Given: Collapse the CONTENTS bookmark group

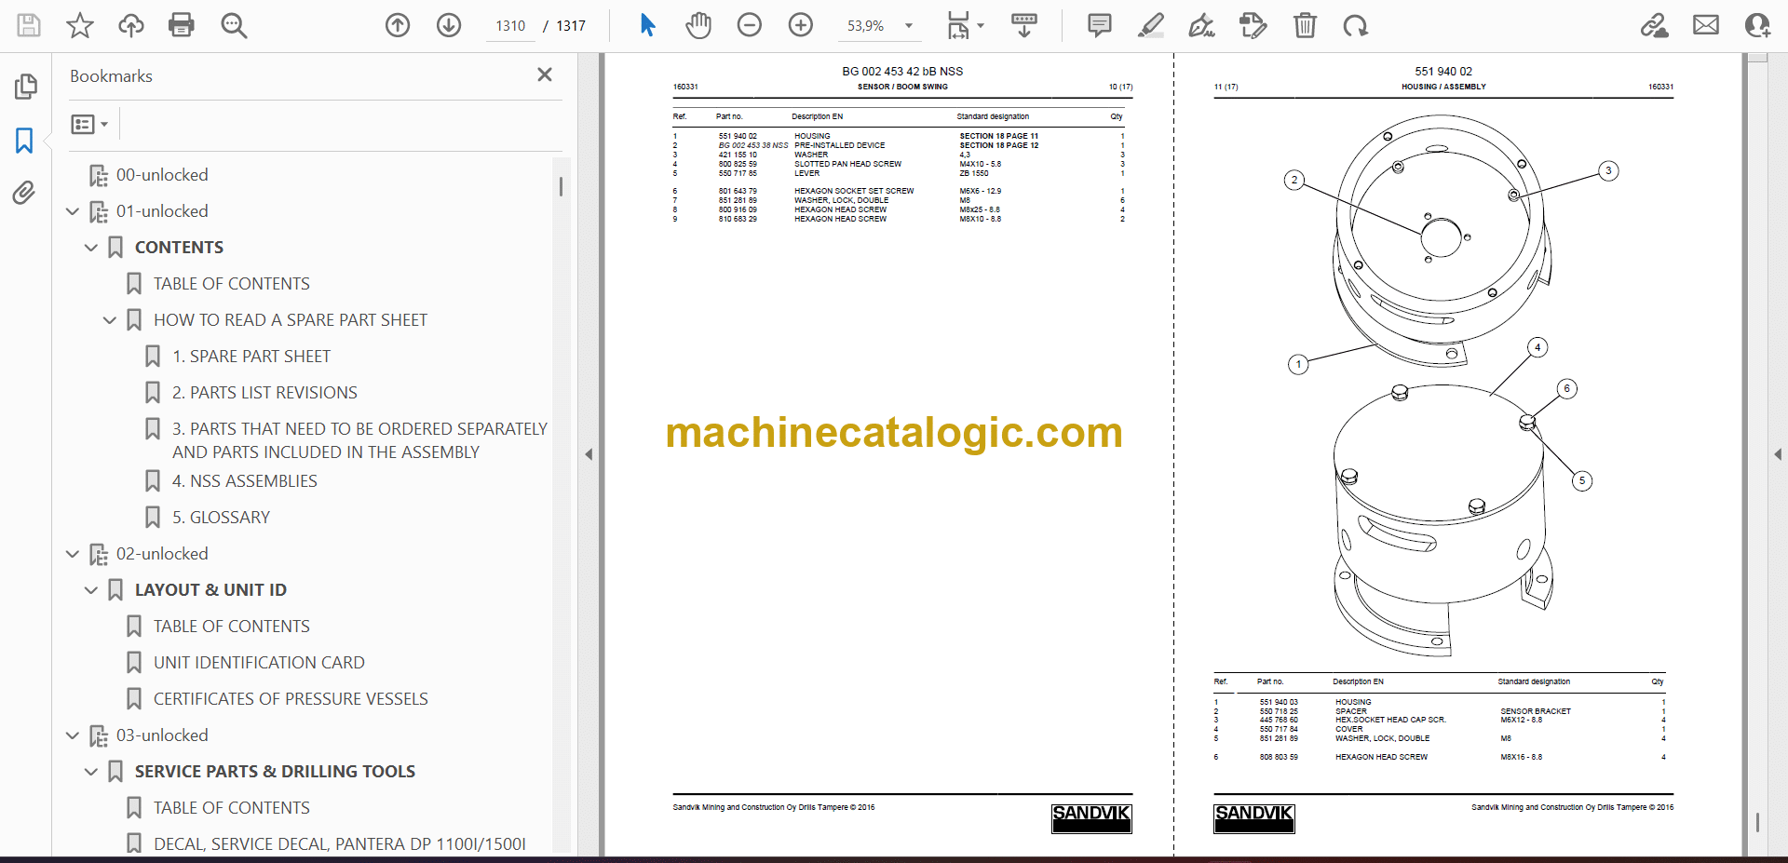Looking at the screenshot, I should (x=91, y=248).
